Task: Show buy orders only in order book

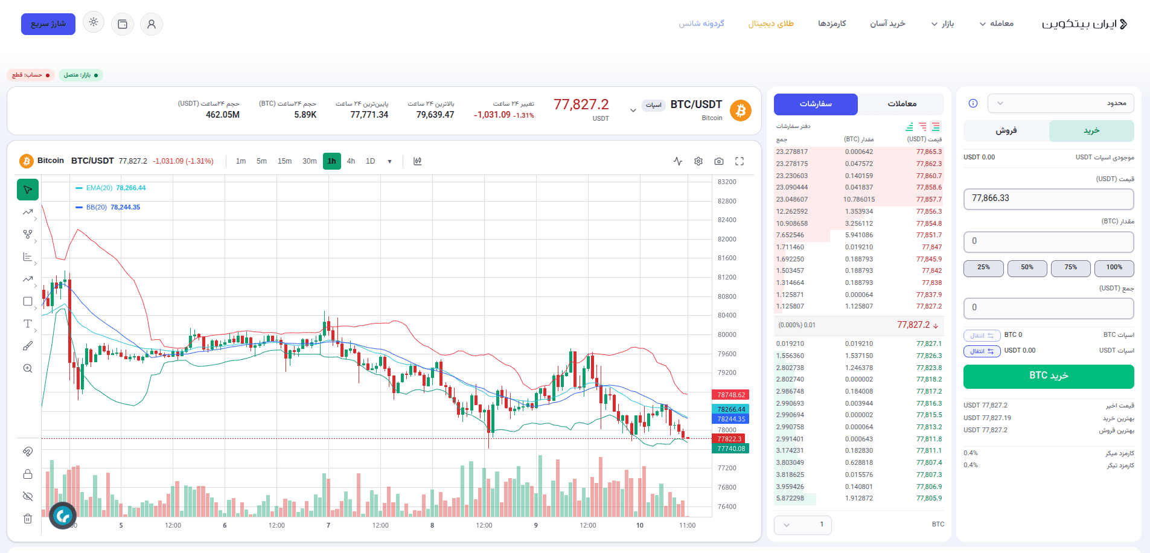Action: 909,127
